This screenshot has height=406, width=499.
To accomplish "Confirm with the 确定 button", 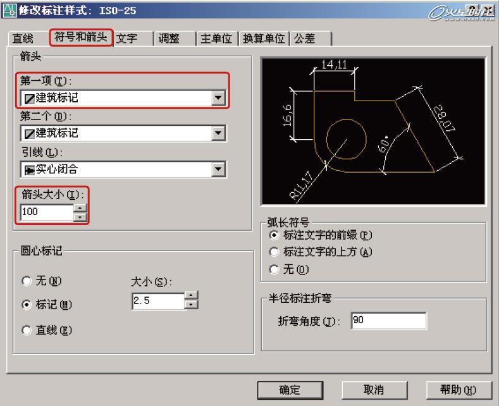I will (290, 390).
